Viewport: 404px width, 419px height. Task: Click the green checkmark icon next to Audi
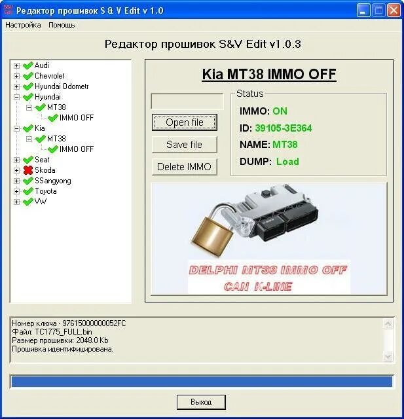click(28, 65)
